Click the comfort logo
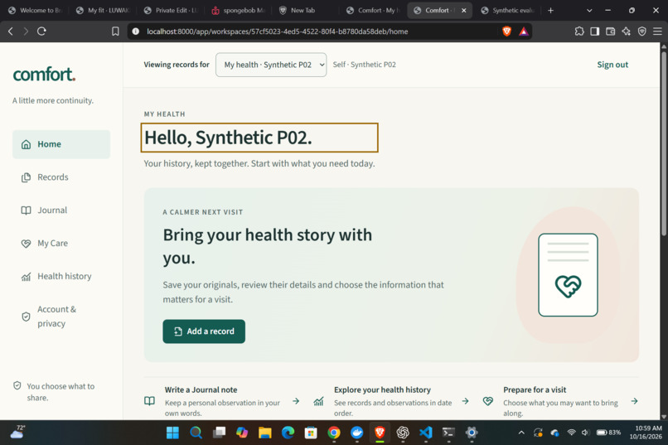Image resolution: width=668 pixels, height=445 pixels. (44, 75)
